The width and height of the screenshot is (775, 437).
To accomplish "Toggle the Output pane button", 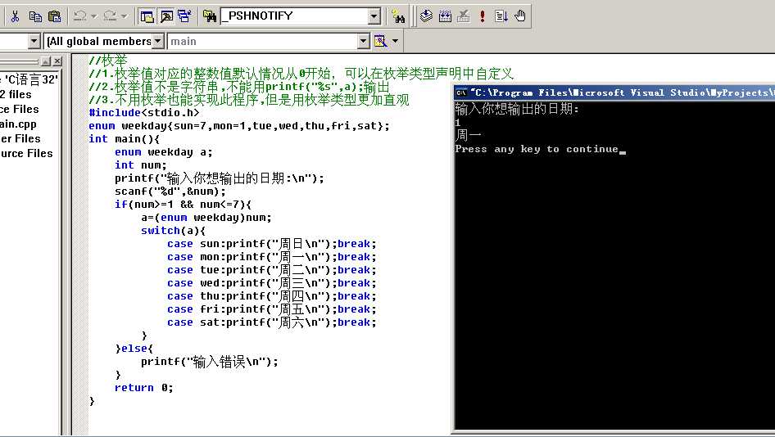I will click(x=166, y=16).
